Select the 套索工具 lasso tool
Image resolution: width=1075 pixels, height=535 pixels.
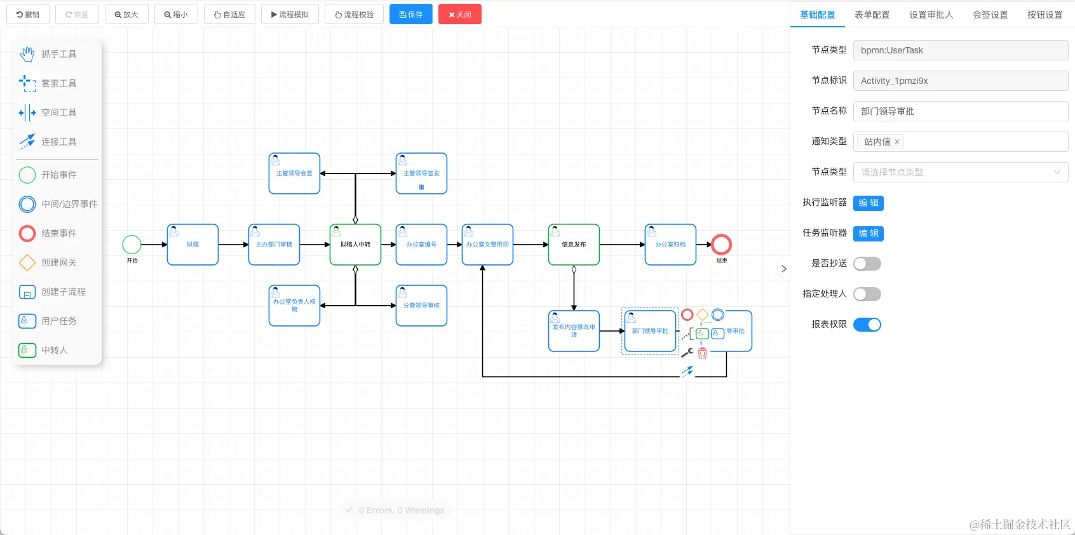click(x=48, y=83)
